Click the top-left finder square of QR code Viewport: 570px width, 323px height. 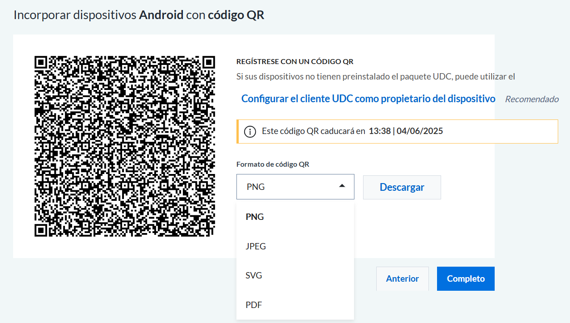pyautogui.click(x=41, y=62)
